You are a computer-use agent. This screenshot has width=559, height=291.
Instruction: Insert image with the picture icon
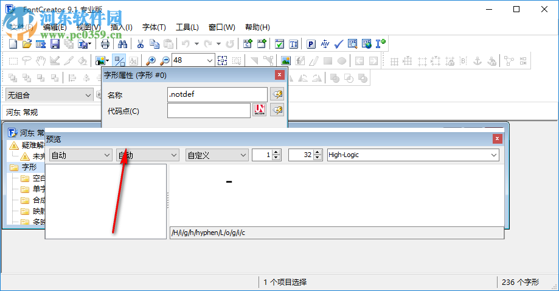[x=285, y=61]
